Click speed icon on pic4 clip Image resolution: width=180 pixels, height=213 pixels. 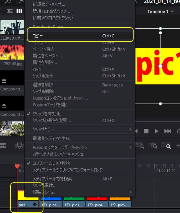click(90, 205)
